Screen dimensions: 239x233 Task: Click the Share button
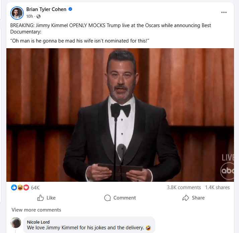pyautogui.click(x=193, y=198)
